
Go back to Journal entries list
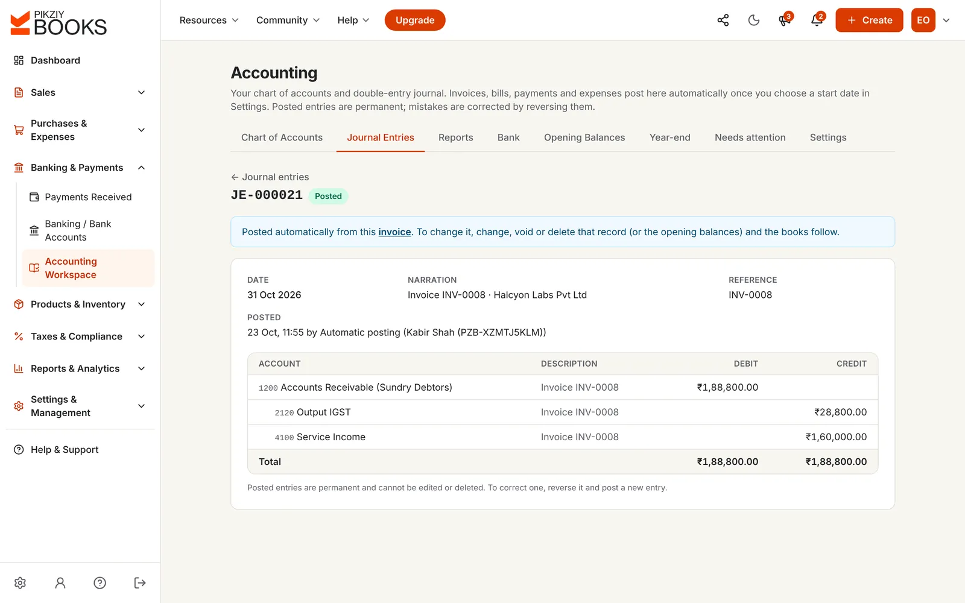point(270,177)
